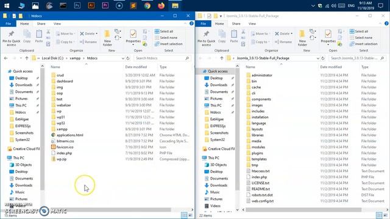Open Copy to dropdown in htdocs window
The width and height of the screenshot is (390, 219).
[x=65, y=42]
